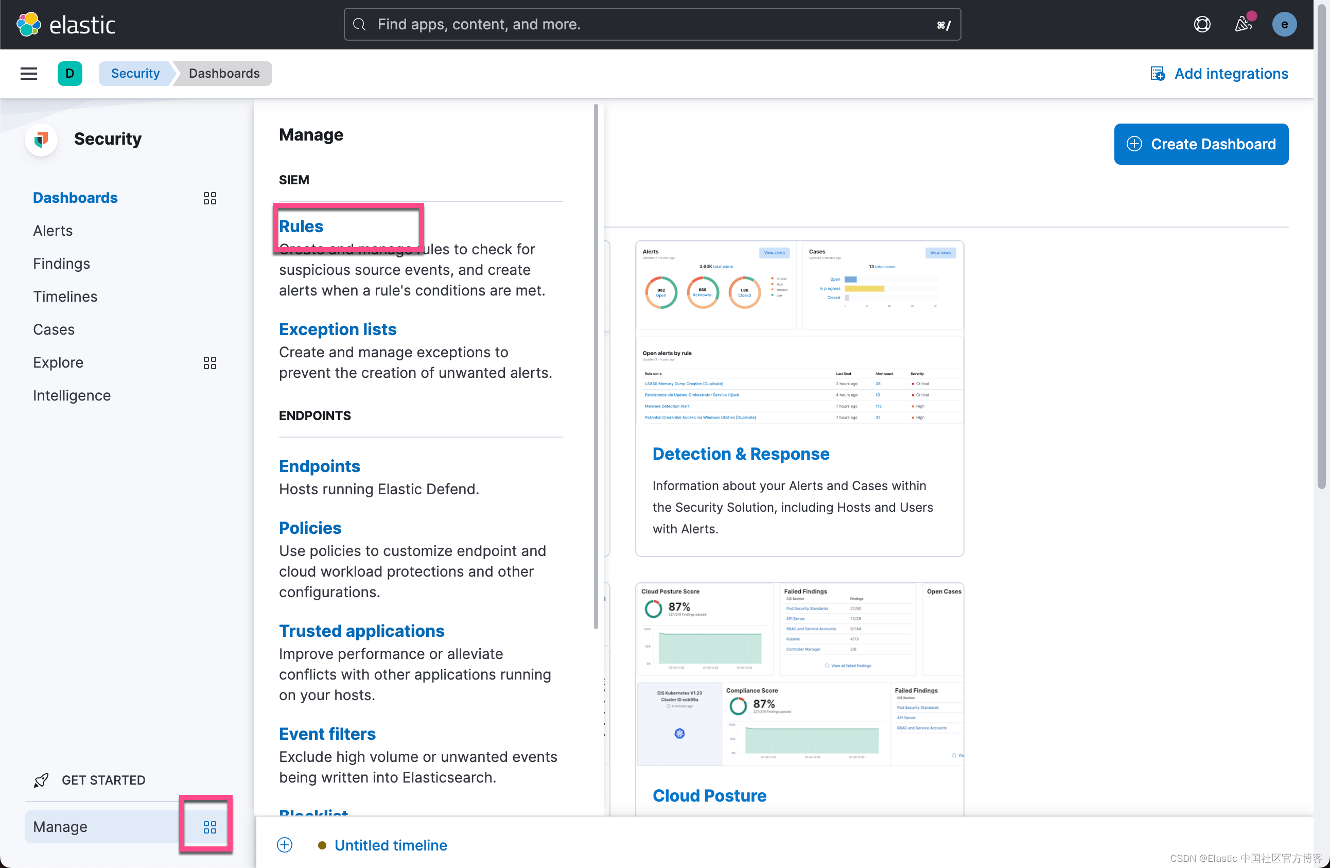Click the Dashboards breadcrumb

click(224, 74)
